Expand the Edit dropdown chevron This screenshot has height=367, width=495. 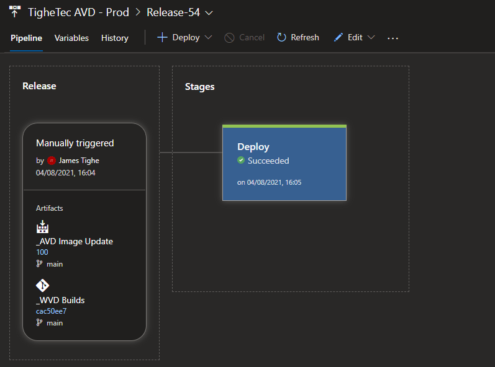(371, 38)
